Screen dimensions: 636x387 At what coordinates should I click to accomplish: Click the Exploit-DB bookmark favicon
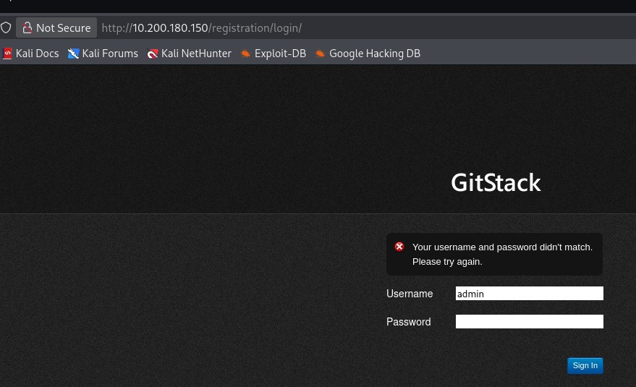(245, 54)
